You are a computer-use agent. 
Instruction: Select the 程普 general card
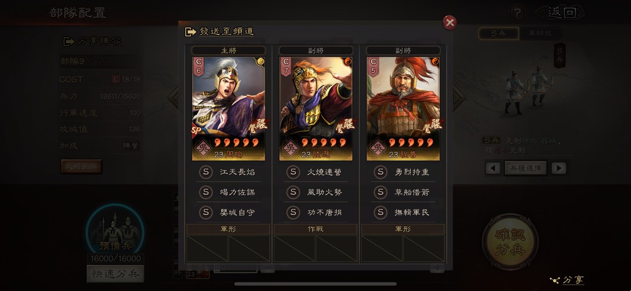[x=403, y=109]
